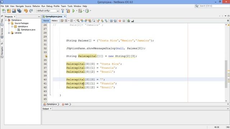
Task: Open the Refactor menu
Action: click(x=36, y=6)
